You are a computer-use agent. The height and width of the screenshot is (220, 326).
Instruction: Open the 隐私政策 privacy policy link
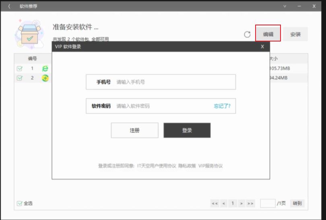187,166
